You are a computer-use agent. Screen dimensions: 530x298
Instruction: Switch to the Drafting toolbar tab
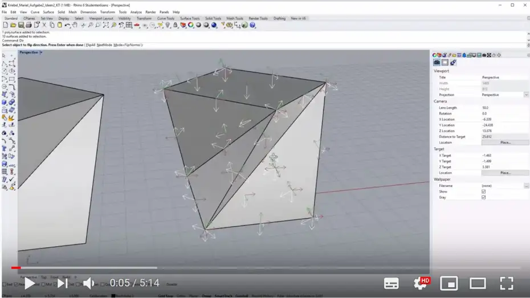[x=279, y=18]
